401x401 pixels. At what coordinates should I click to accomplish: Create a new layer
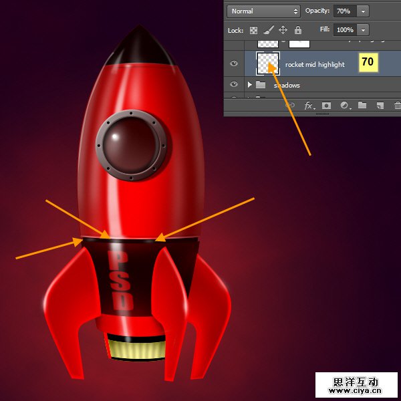pos(380,106)
